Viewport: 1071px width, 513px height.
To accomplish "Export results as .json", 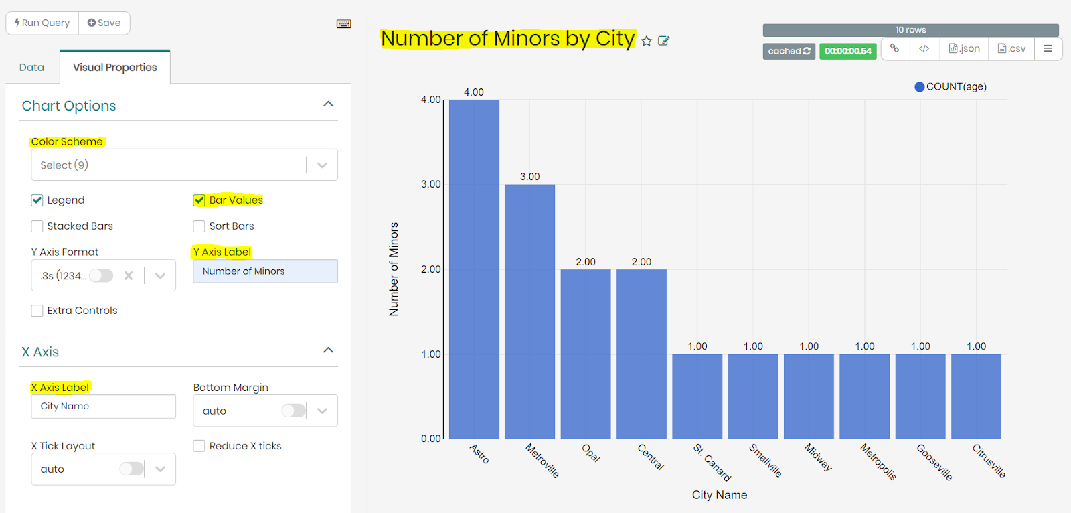I will click(x=964, y=49).
